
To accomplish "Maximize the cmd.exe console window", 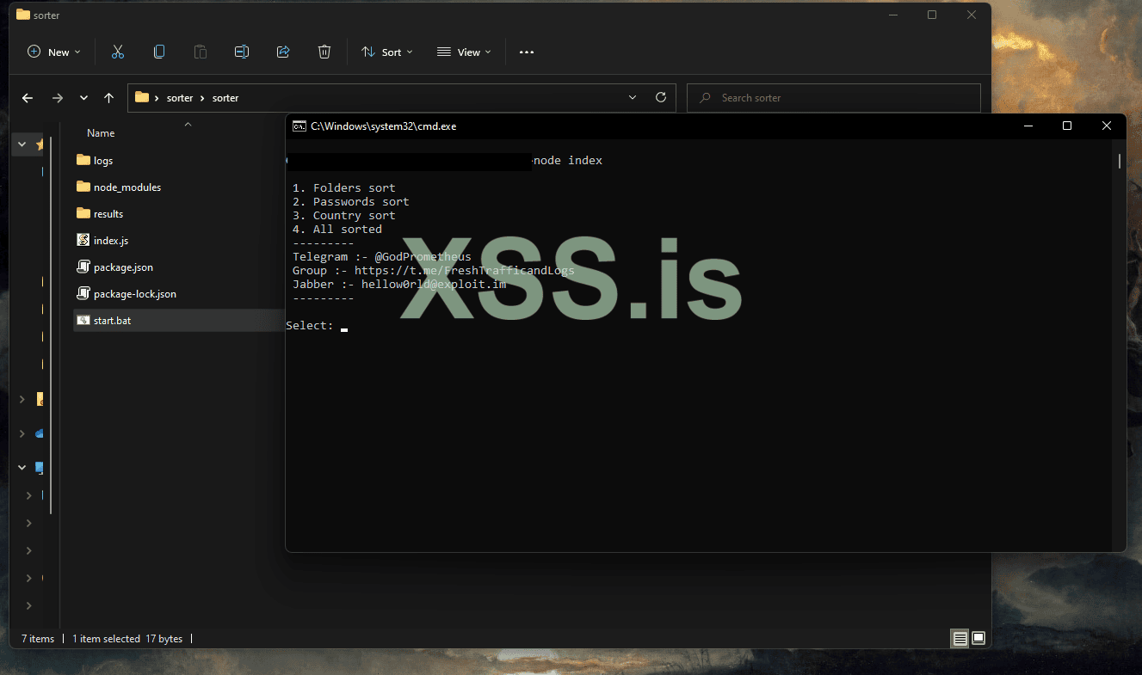I will point(1067,126).
